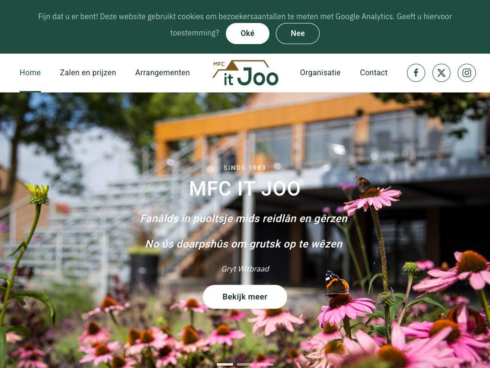Open Zalen en prijzen page

88,73
